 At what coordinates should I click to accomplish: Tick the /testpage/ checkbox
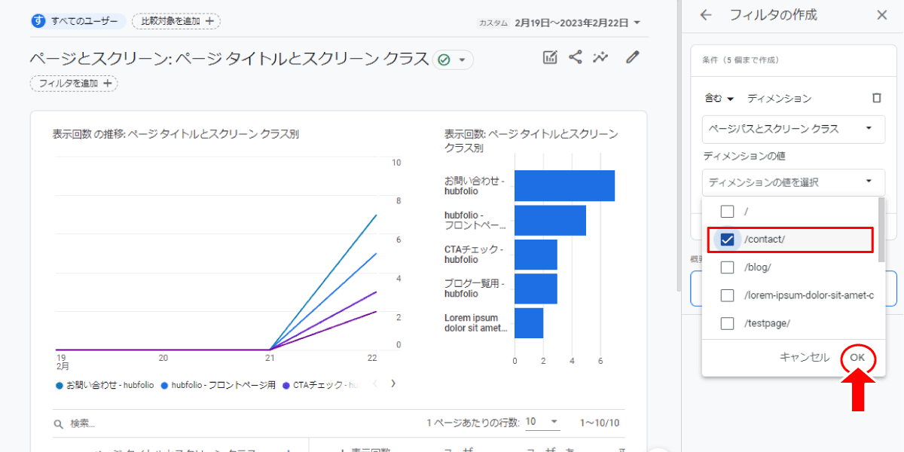coord(727,323)
